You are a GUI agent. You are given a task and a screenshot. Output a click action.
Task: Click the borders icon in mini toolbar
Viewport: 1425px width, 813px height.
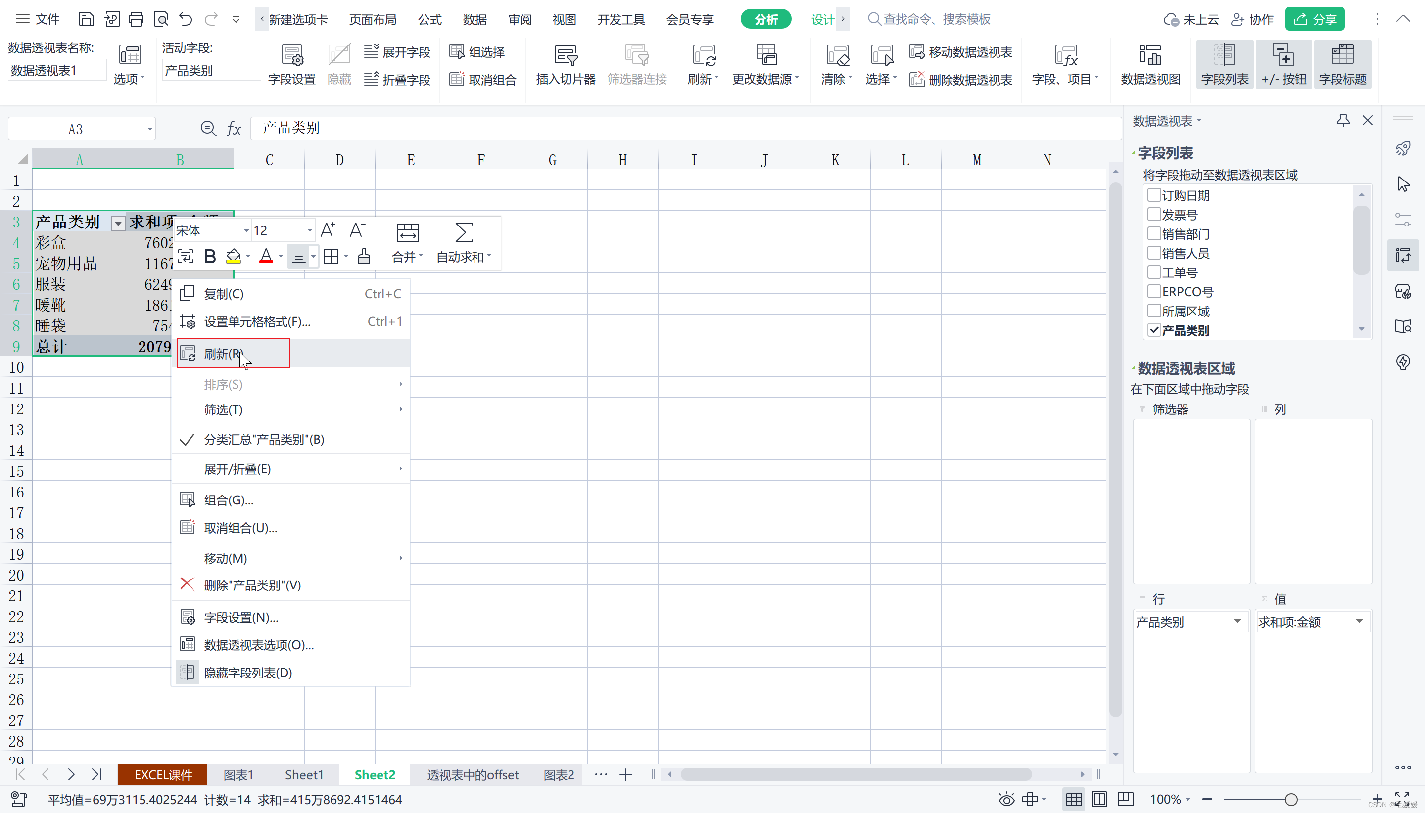pos(331,256)
